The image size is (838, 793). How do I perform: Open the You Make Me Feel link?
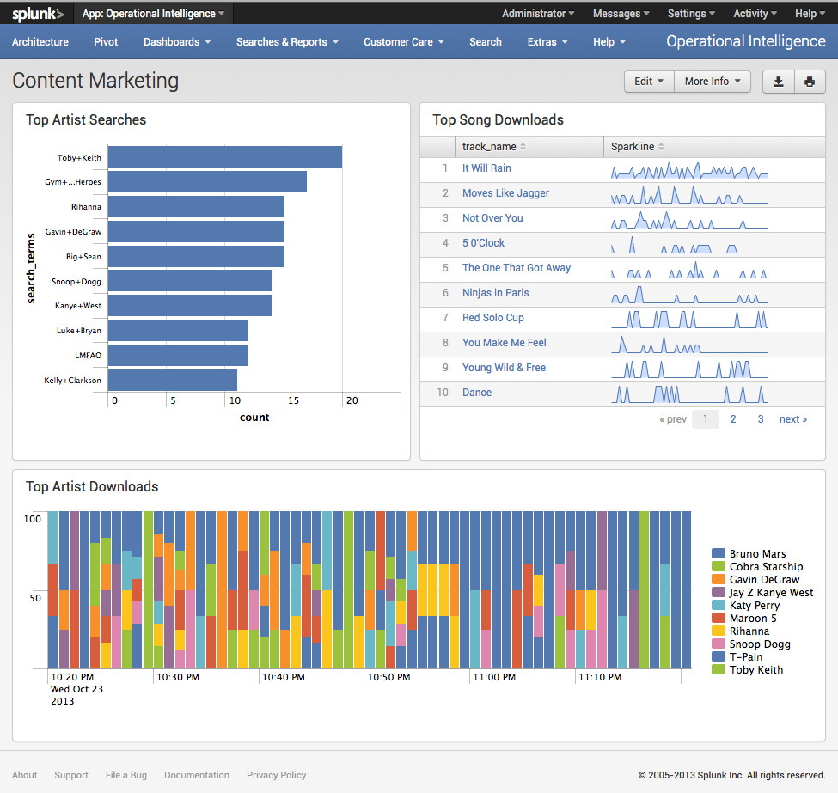point(504,343)
